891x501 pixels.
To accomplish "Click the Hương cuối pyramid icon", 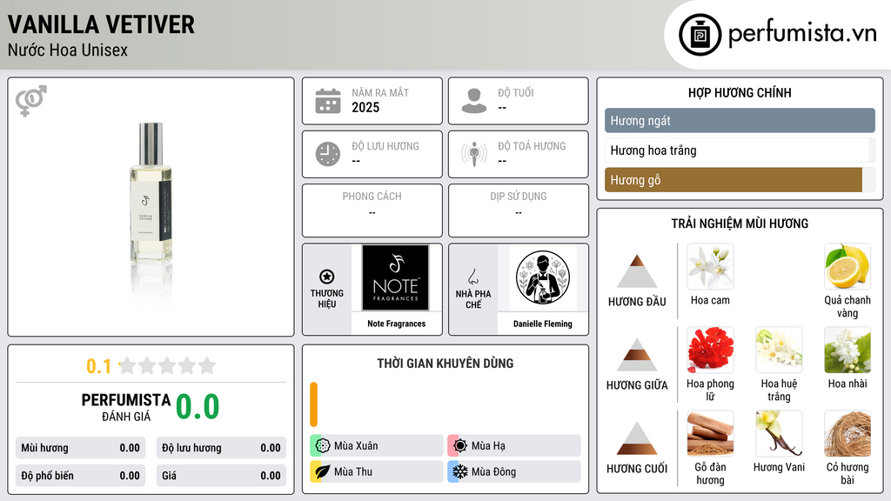I will [637, 438].
